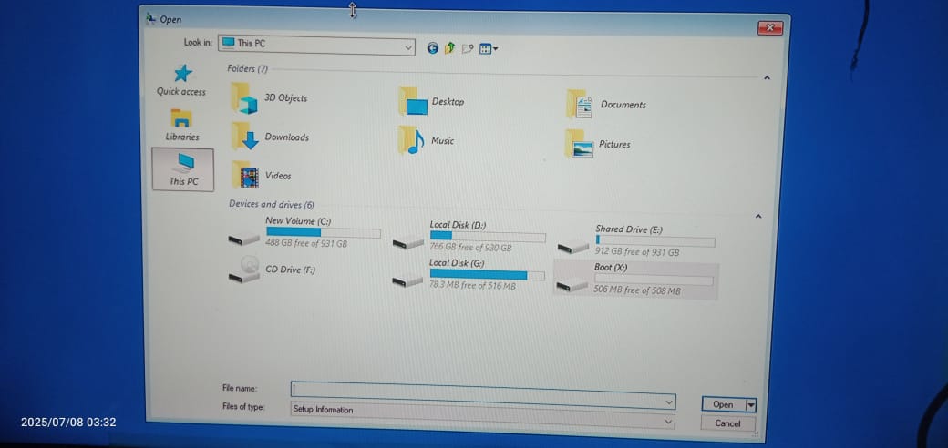
Task: Click the arrow beside the Open button
Action: (751, 405)
